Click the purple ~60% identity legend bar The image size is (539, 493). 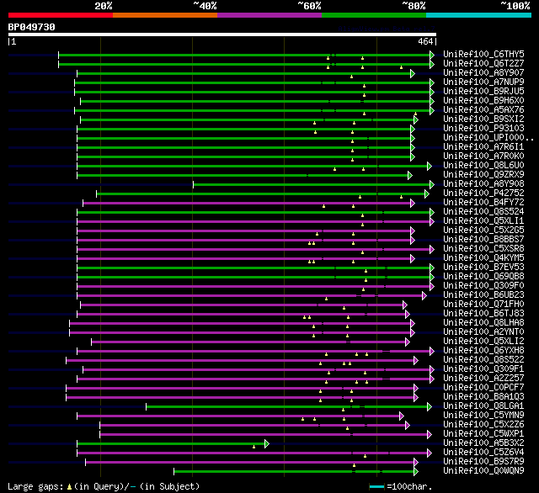pyautogui.click(x=269, y=15)
